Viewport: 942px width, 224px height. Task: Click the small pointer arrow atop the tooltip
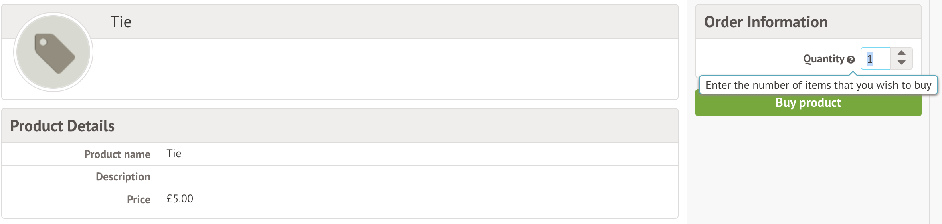pos(853,73)
